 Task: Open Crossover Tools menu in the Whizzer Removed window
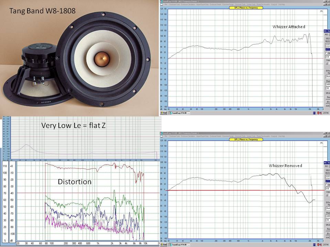[x=240, y=136]
